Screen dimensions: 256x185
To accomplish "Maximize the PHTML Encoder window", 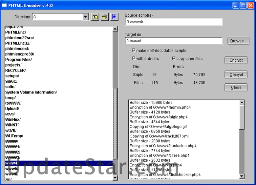I will coord(243,6).
